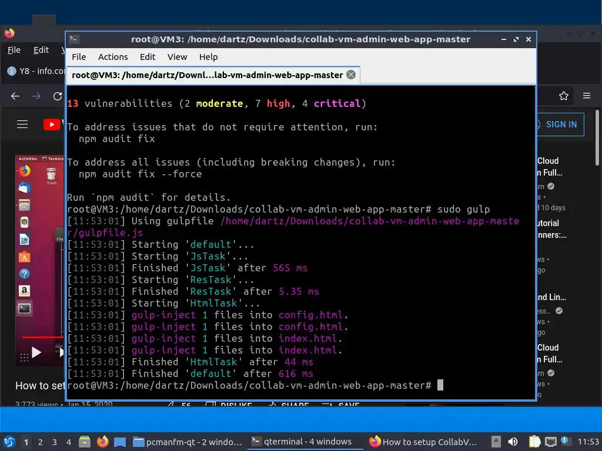The height and width of the screenshot is (451, 602).
Task: Switch to desktop 3
Action: [x=55, y=442]
